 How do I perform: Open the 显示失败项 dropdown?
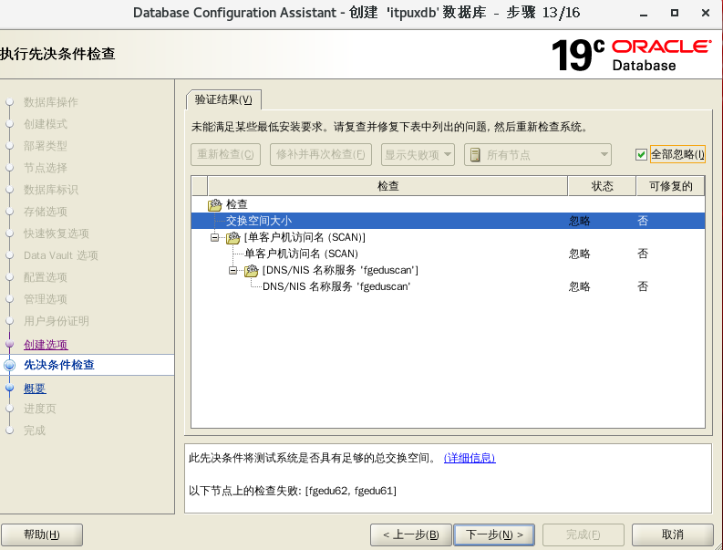point(418,154)
